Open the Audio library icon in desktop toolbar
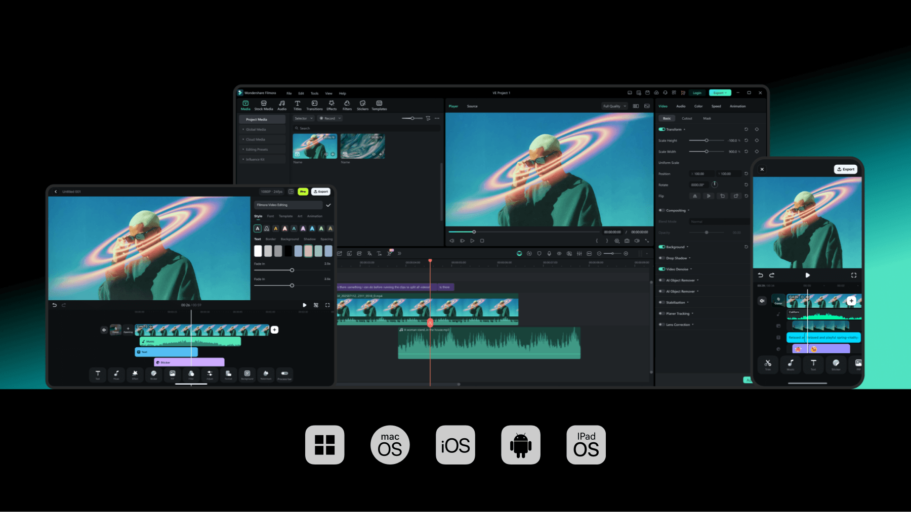The width and height of the screenshot is (911, 512). coord(282,105)
